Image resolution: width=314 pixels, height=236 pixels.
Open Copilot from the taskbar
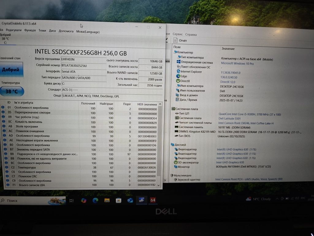(83, 200)
